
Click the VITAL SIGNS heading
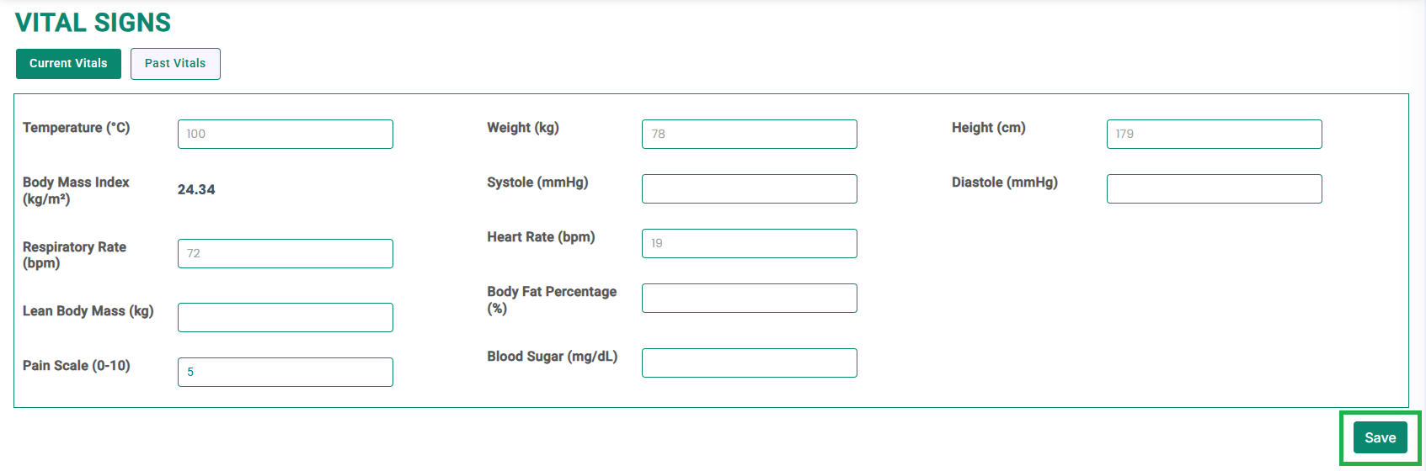click(x=93, y=23)
